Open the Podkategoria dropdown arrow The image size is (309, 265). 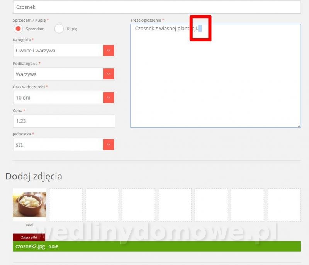tap(109, 74)
